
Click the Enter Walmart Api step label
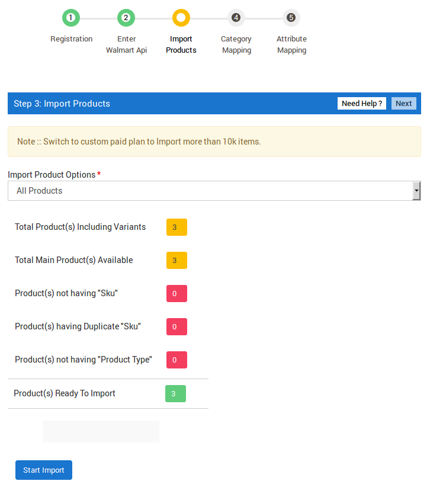pyautogui.click(x=126, y=44)
